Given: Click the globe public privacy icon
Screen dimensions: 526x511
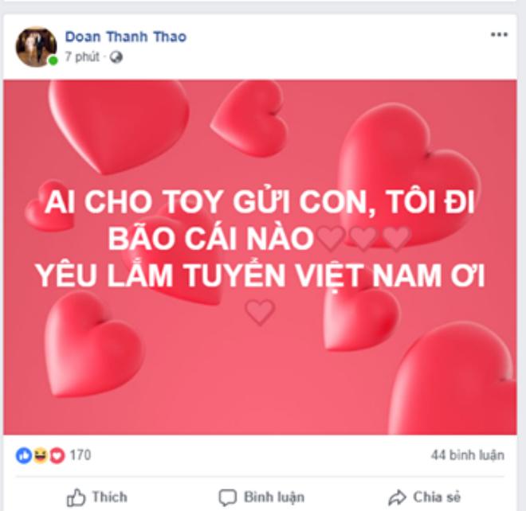Looking at the screenshot, I should [116, 57].
